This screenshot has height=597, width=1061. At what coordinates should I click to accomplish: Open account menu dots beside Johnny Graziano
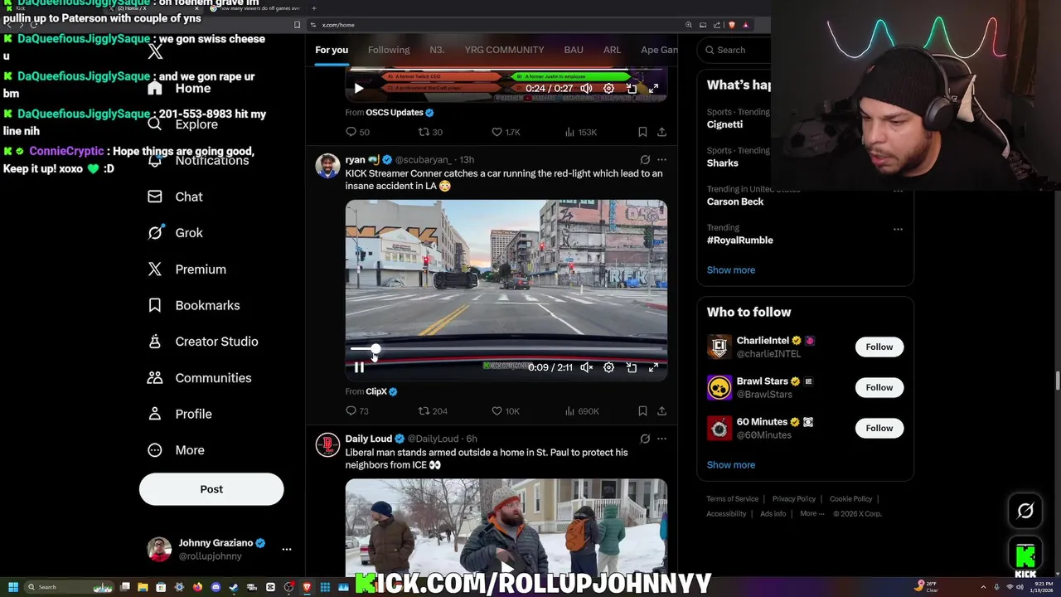point(287,549)
